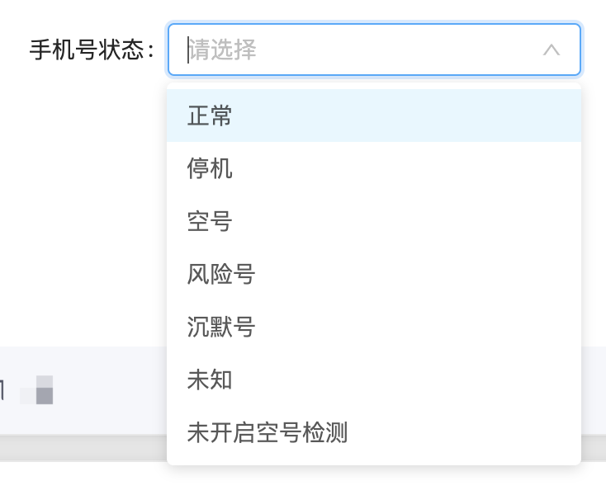Click the highlighted 正常 row
The width and height of the screenshot is (606, 495).
pyautogui.click(x=374, y=115)
